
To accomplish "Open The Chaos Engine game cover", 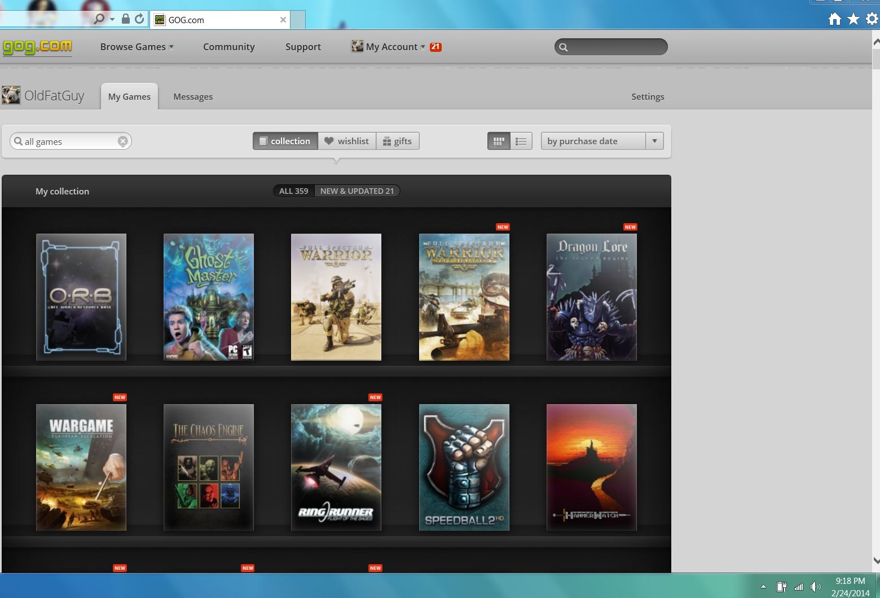I will coord(209,467).
